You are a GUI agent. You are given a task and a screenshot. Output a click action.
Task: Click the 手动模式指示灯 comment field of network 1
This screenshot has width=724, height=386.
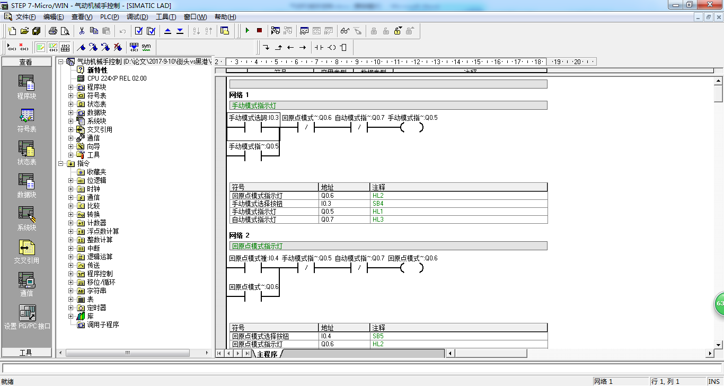pyautogui.click(x=388, y=105)
